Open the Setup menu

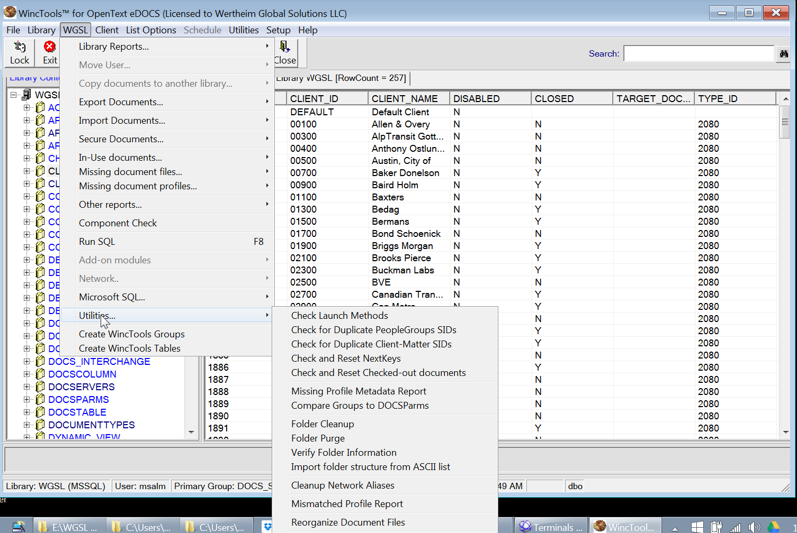coord(278,30)
